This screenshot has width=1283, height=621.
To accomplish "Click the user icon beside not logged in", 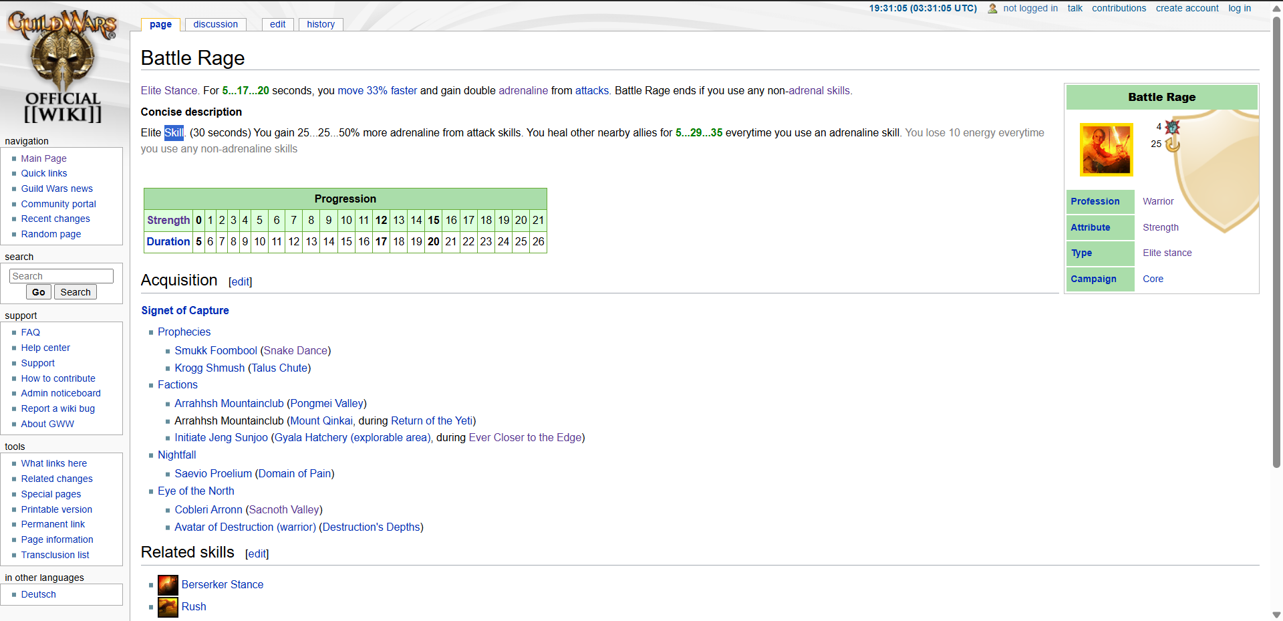I will [992, 9].
